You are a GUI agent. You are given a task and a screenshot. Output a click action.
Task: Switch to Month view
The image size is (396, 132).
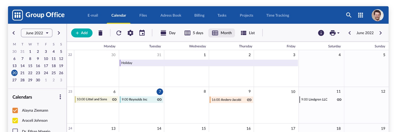tap(222, 33)
